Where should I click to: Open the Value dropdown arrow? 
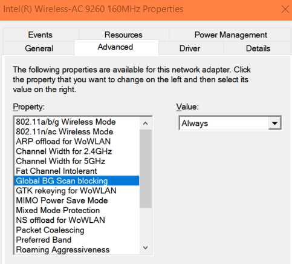tap(274, 123)
